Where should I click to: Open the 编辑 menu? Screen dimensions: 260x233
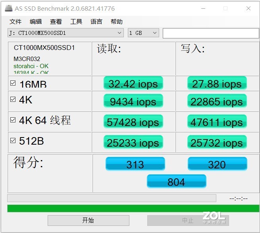pyautogui.click(x=36, y=22)
